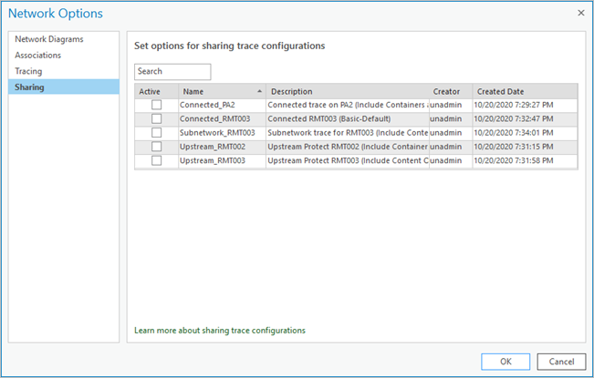Check the Connected_RMT003 active box
Image resolution: width=594 pixels, height=378 pixels.
[x=156, y=118]
